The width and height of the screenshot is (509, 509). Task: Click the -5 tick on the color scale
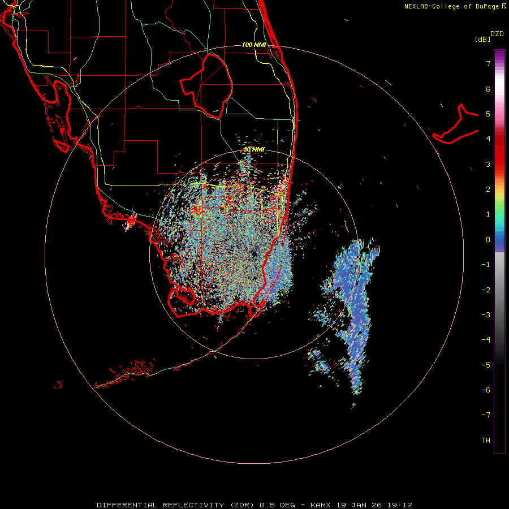[486, 365]
